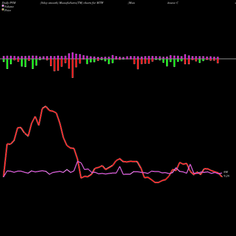Image resolution: width=236 pixels, height=236 pixels.
Task: Select the 'Volume' legend label
Action: (x=9, y=7)
